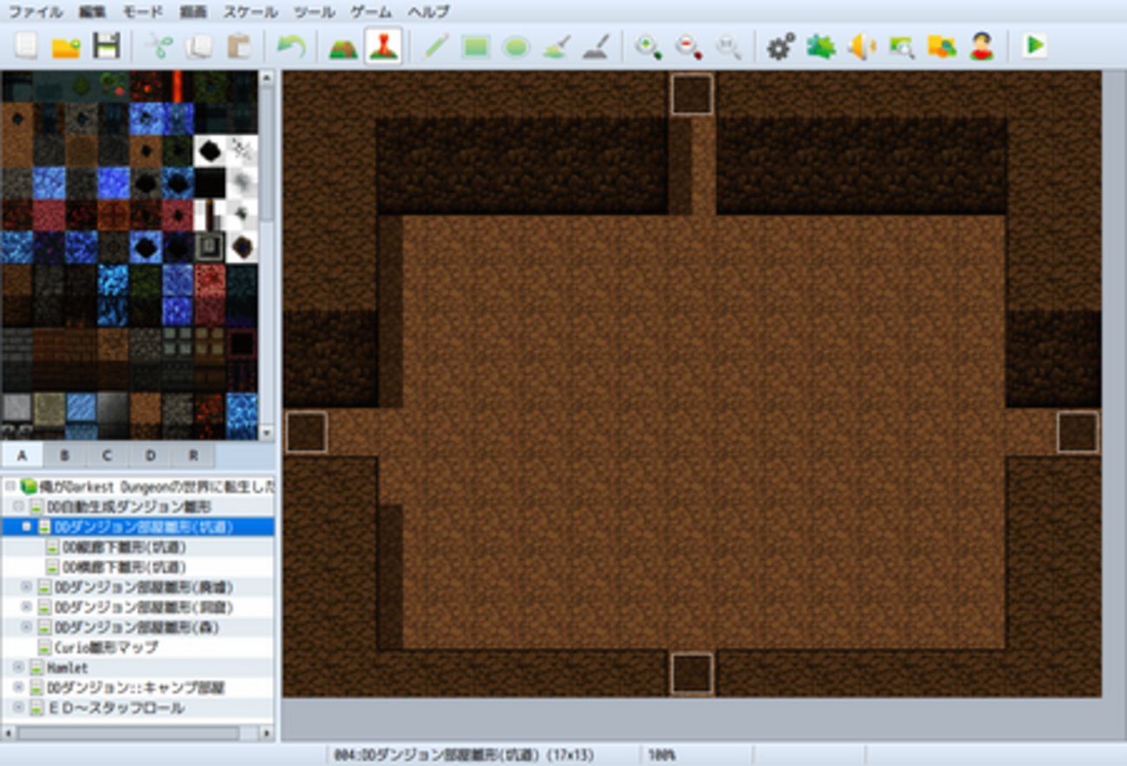Viewport: 1127px width, 766px height.
Task: Click the Cut scissors icon
Action: (x=158, y=45)
